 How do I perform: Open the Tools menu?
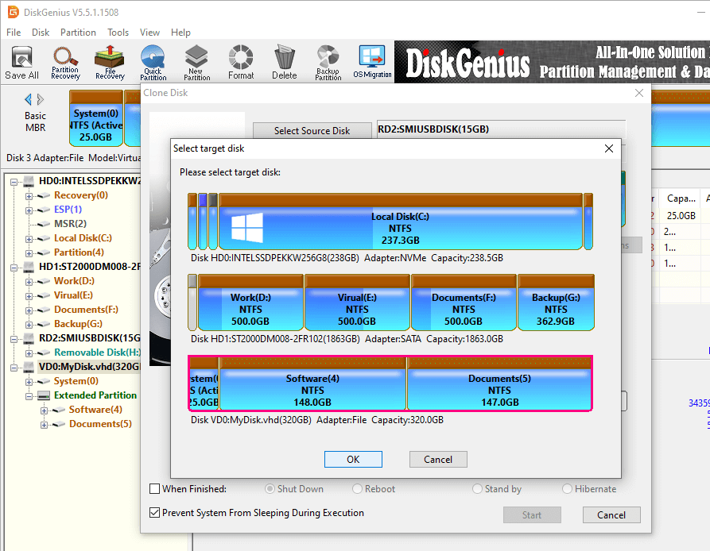[x=118, y=33]
